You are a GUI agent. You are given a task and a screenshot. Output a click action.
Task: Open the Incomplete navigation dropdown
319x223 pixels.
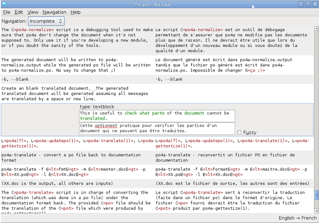click(46, 21)
